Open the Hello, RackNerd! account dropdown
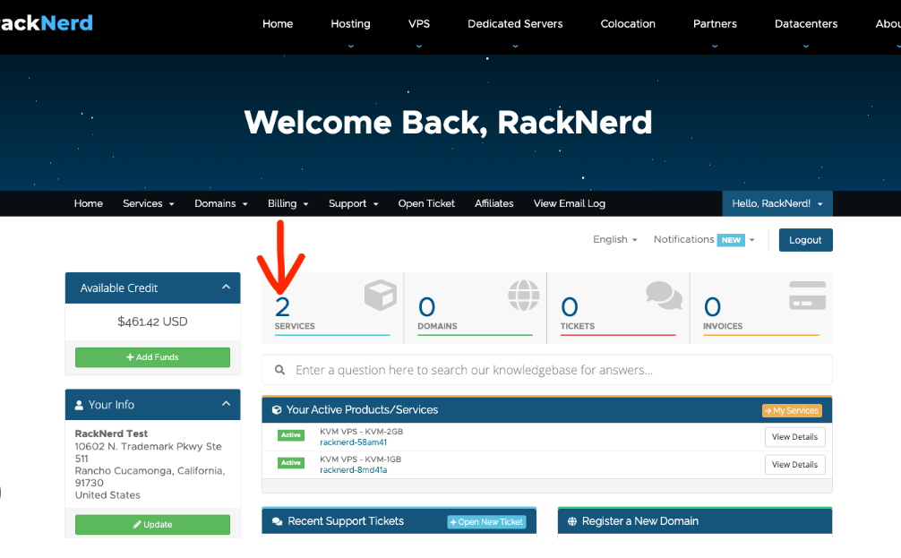Screen dimensions: 901x558 [777, 203]
